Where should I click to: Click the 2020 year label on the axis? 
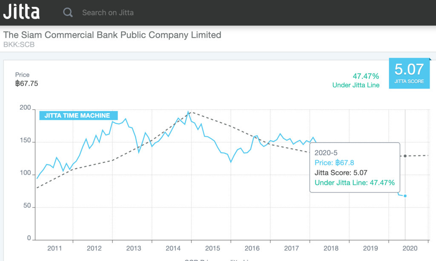click(x=410, y=248)
